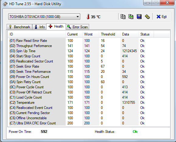Open options with the gears icon

click(x=147, y=17)
